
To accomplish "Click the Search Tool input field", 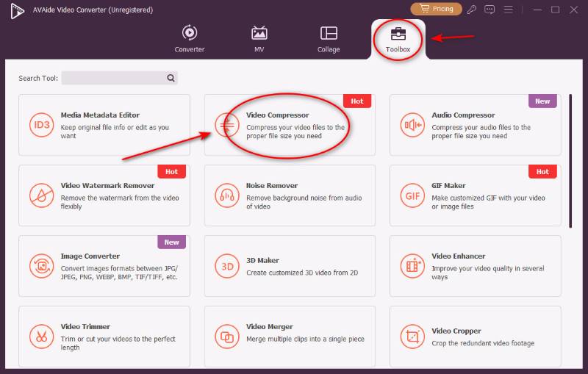I will click(x=113, y=78).
